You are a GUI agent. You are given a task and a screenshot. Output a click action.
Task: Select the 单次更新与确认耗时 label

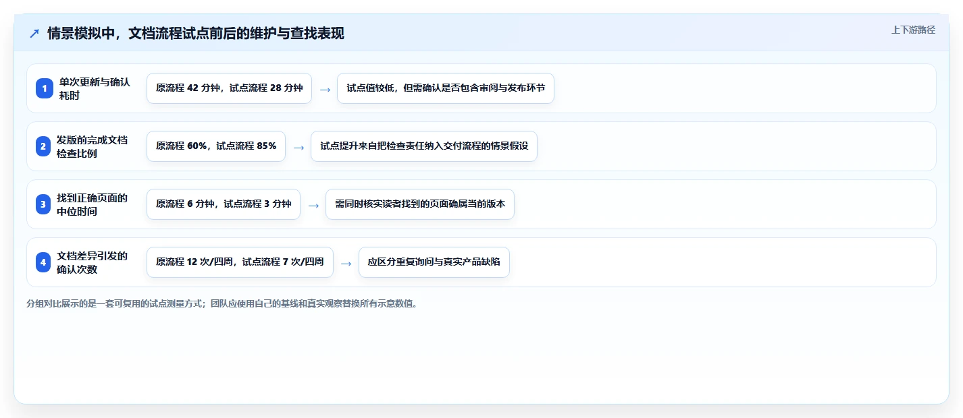pyautogui.click(x=95, y=88)
